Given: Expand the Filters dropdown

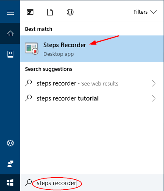Looking at the screenshot, I should click(145, 12).
